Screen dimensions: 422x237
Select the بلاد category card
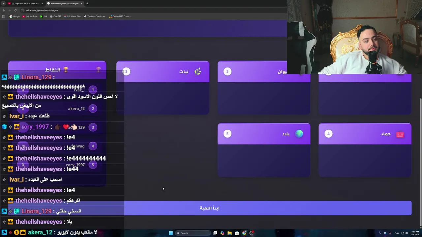(264, 150)
